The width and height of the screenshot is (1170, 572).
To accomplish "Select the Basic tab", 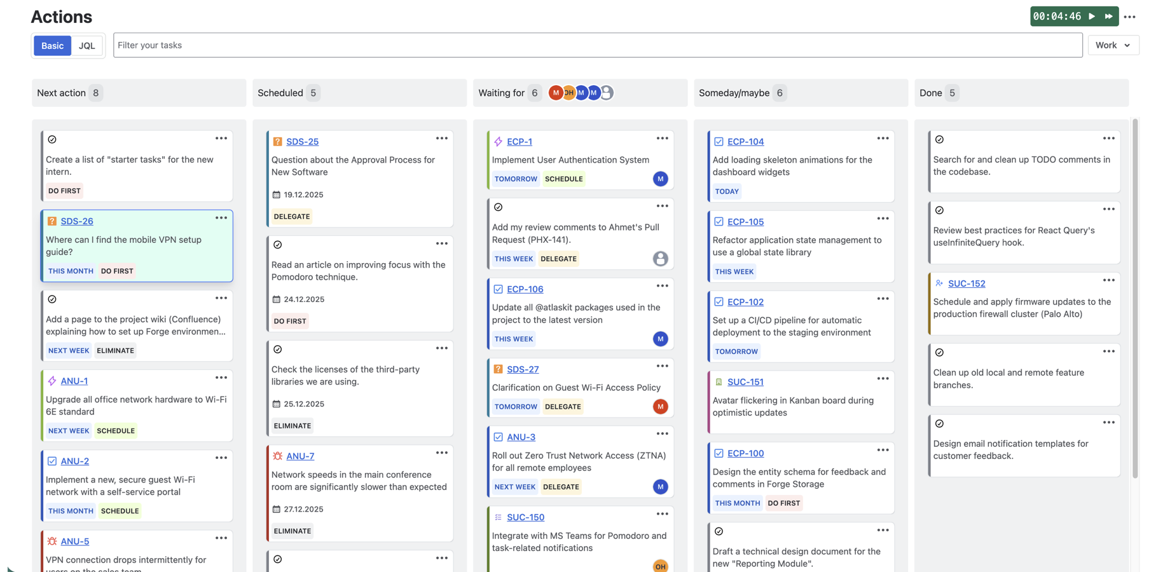I will click(x=52, y=45).
